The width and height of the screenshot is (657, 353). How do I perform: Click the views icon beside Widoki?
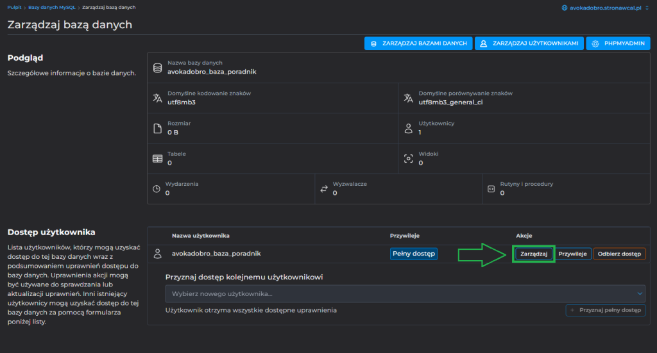pyautogui.click(x=408, y=158)
